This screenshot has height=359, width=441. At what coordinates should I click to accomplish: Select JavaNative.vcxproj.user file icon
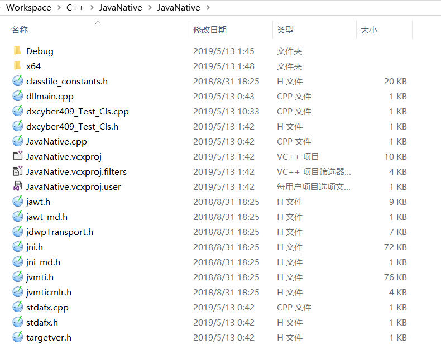[x=18, y=186]
